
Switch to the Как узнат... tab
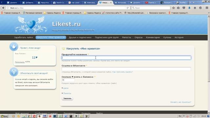(x=74, y=3)
